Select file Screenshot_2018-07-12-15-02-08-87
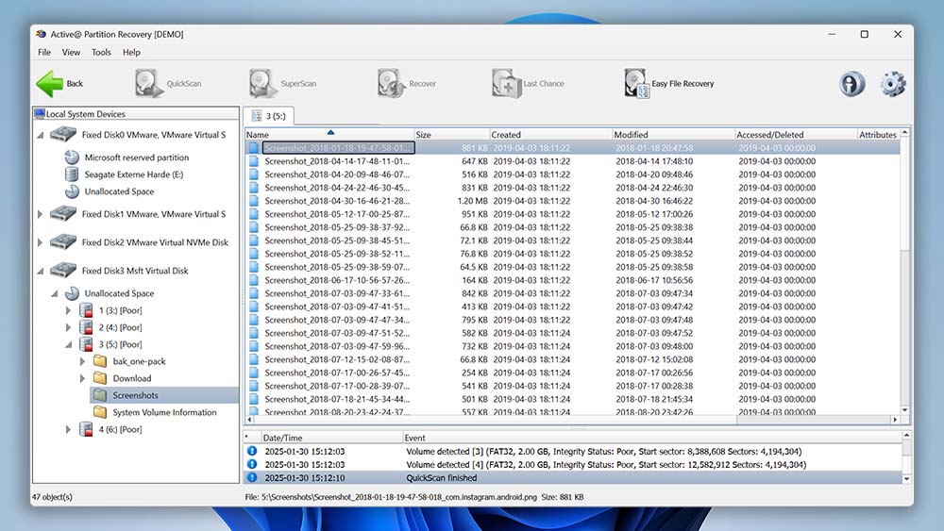Viewport: 944px width, 531px height. (x=337, y=359)
